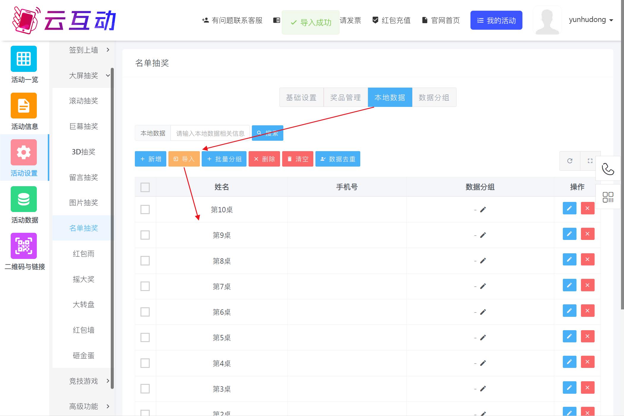The width and height of the screenshot is (624, 416).
Task: Toggle the select-all checkbox in table header
Action: (145, 187)
